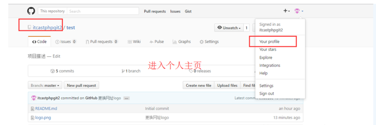Switch to the repository Issues tab
Viewport: 376px width, 125px height.
click(x=66, y=42)
